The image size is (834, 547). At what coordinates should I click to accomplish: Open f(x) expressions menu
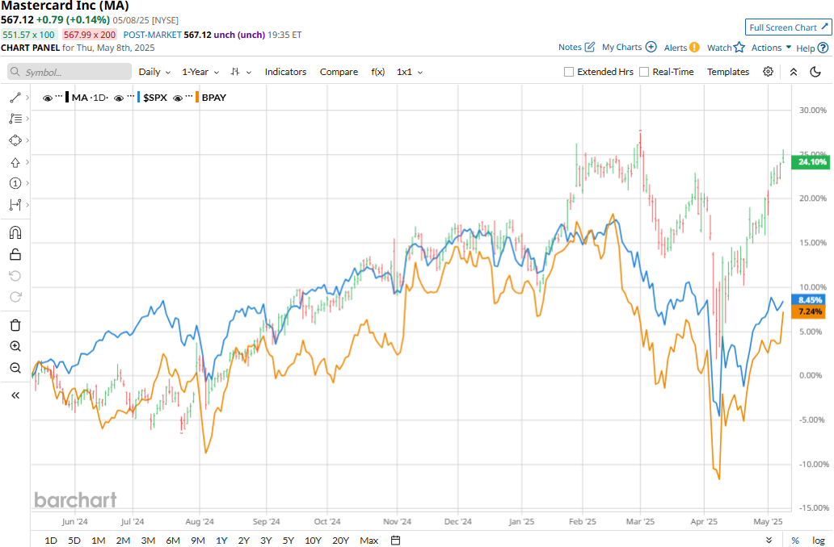[x=377, y=72]
